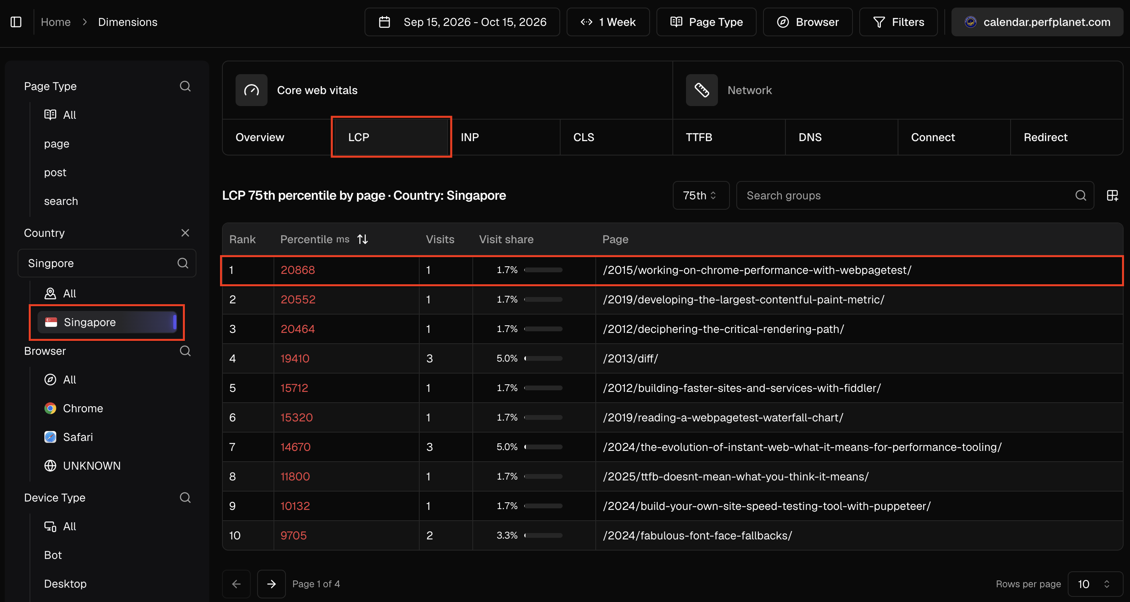This screenshot has width=1130, height=602.
Task: Click the Page Type search icon
Action: coord(185,86)
